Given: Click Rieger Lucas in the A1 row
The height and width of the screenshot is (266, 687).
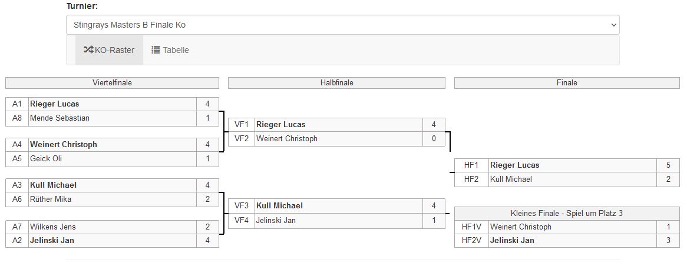Looking at the screenshot, I should [x=54, y=104].
